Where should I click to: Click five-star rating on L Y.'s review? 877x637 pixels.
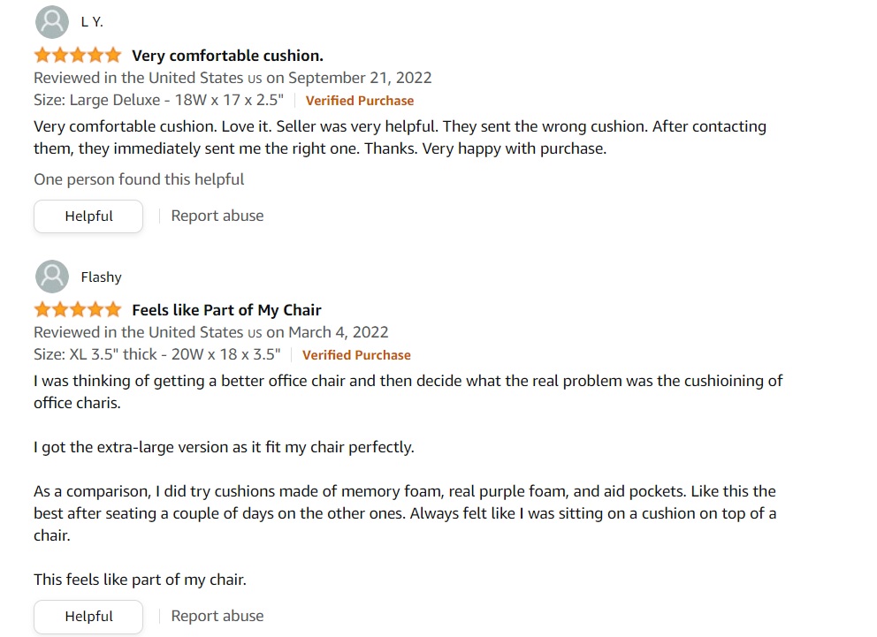pos(78,56)
